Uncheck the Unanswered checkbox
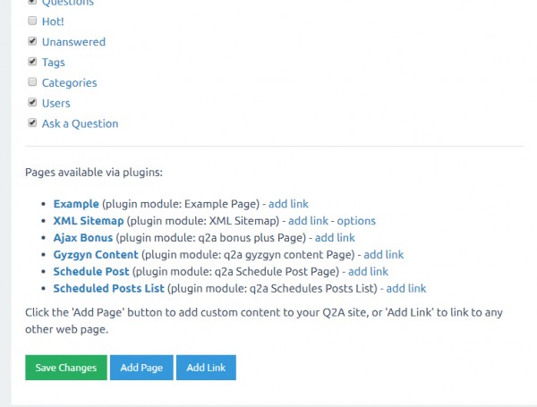 (x=33, y=41)
